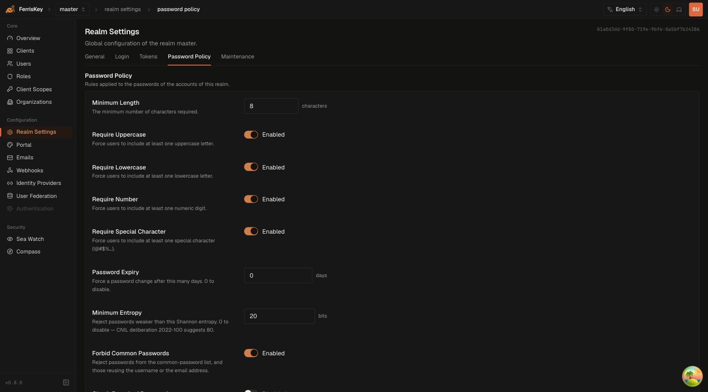Toggle Forbid Common Passwords off
This screenshot has height=392, width=708.
pos(251,353)
